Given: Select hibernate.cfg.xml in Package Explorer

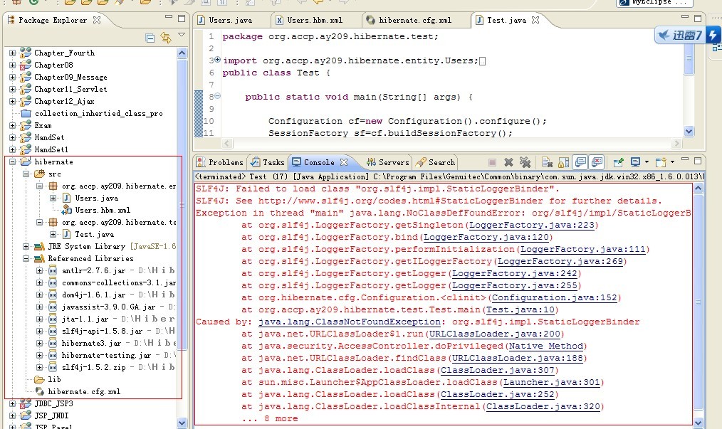Looking at the screenshot, I should pyautogui.click(x=84, y=391).
